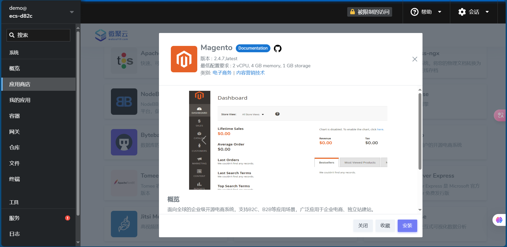Open the AI brain assistant icon
The width and height of the screenshot is (507, 247).
click(499, 220)
